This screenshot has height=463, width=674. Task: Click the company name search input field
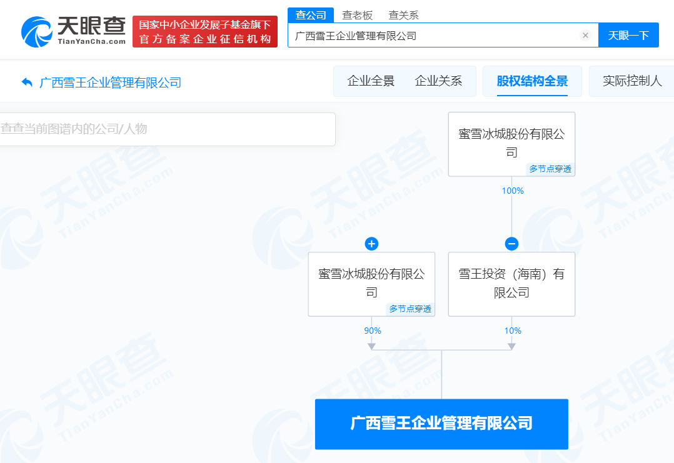[x=435, y=36]
